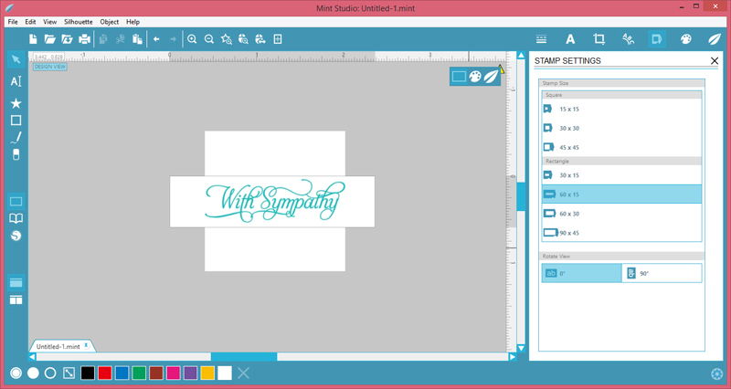The width and height of the screenshot is (731, 389).
Task: Open the Object menu
Action: click(x=110, y=21)
